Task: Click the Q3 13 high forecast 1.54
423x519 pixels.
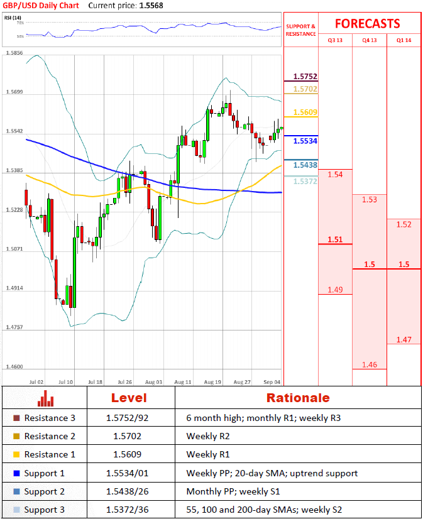Action: pos(335,175)
